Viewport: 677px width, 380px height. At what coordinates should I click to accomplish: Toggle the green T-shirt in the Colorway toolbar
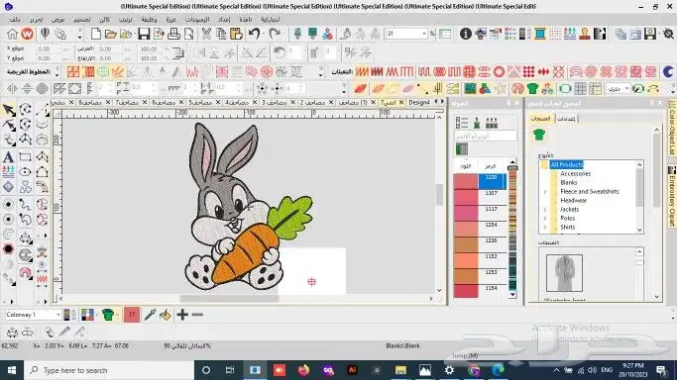(x=107, y=315)
